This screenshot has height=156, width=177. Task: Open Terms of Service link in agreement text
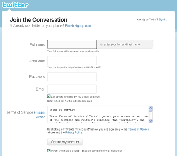(138, 129)
